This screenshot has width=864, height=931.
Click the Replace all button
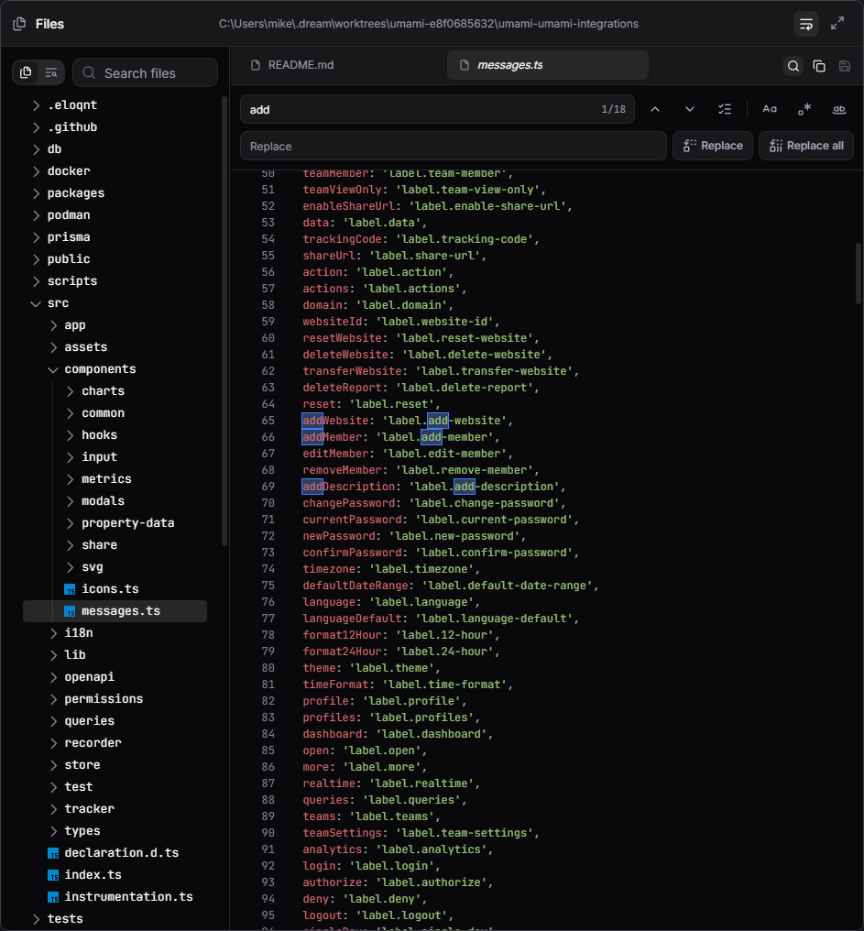pos(805,146)
